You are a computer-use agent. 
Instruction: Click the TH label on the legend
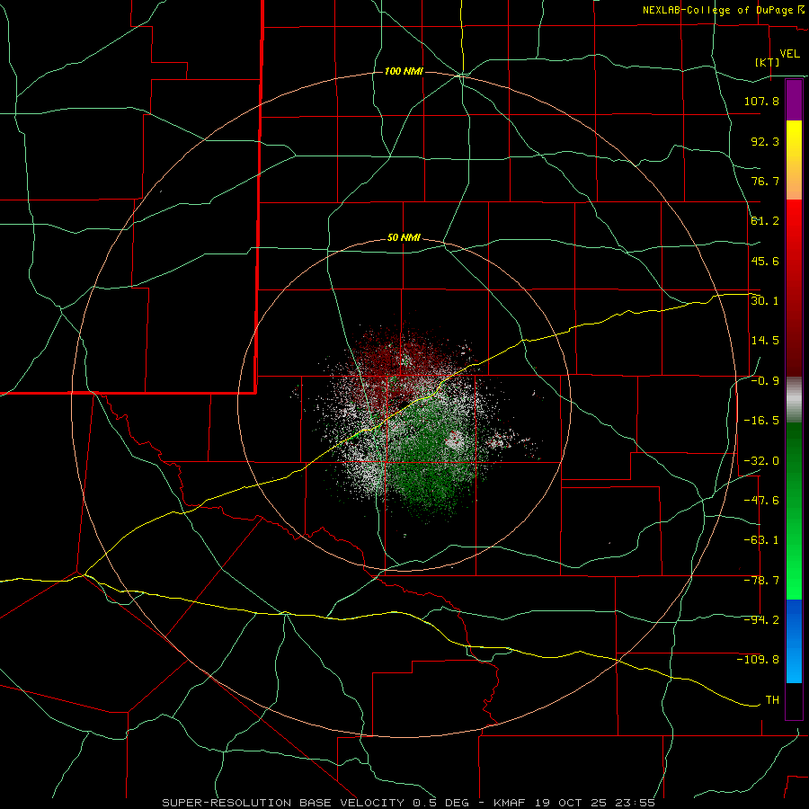pos(772,700)
